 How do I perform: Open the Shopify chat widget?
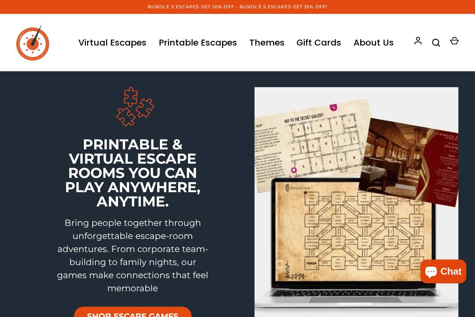point(443,271)
